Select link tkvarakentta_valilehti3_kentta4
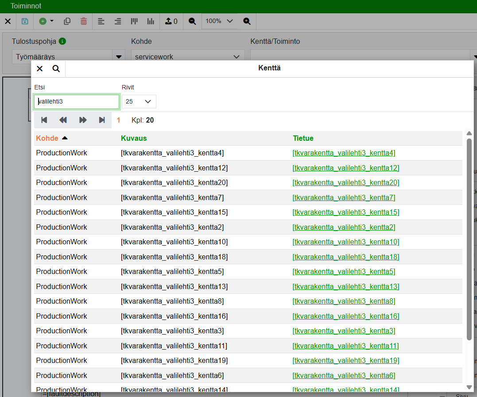The height and width of the screenshot is (397, 477). coord(344,153)
